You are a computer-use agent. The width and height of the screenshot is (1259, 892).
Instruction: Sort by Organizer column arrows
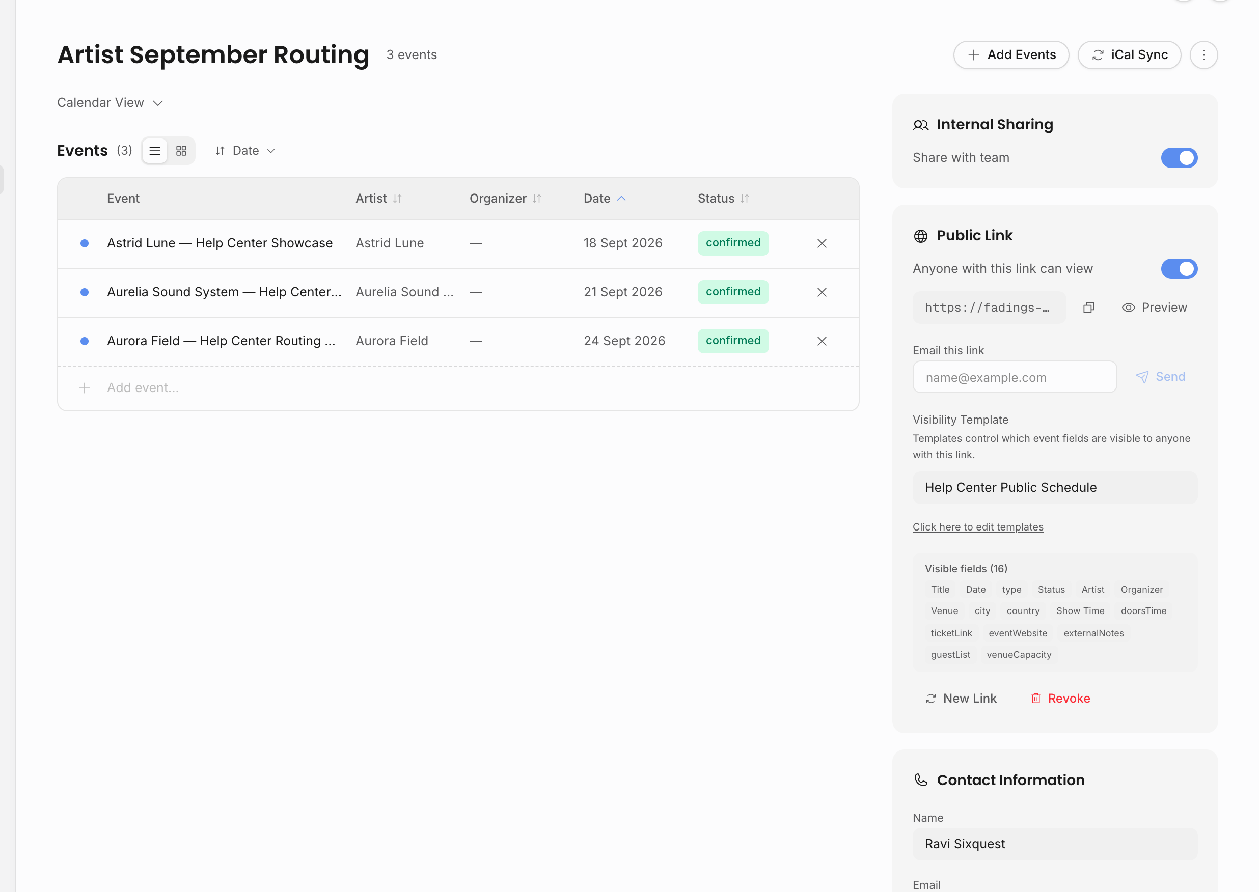click(x=537, y=199)
